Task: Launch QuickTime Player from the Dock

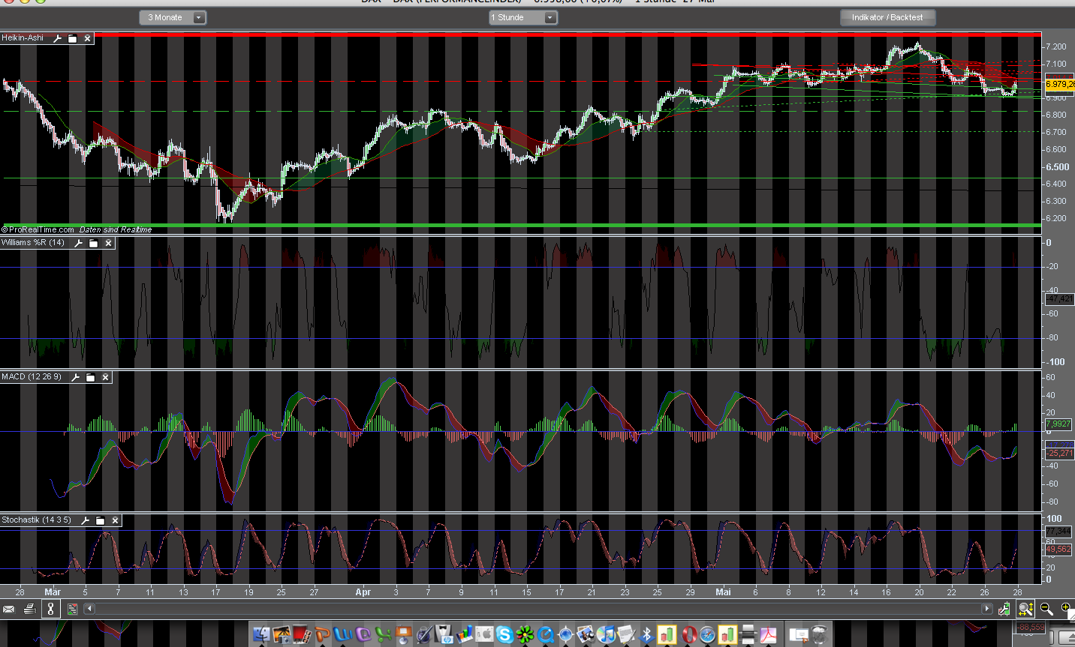Action: 546,635
